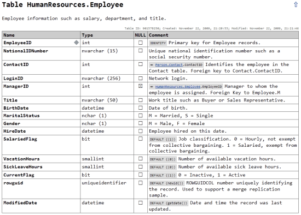This screenshot has width=301, height=215.
Task: Click the Name column header
Action: tap(41, 35)
